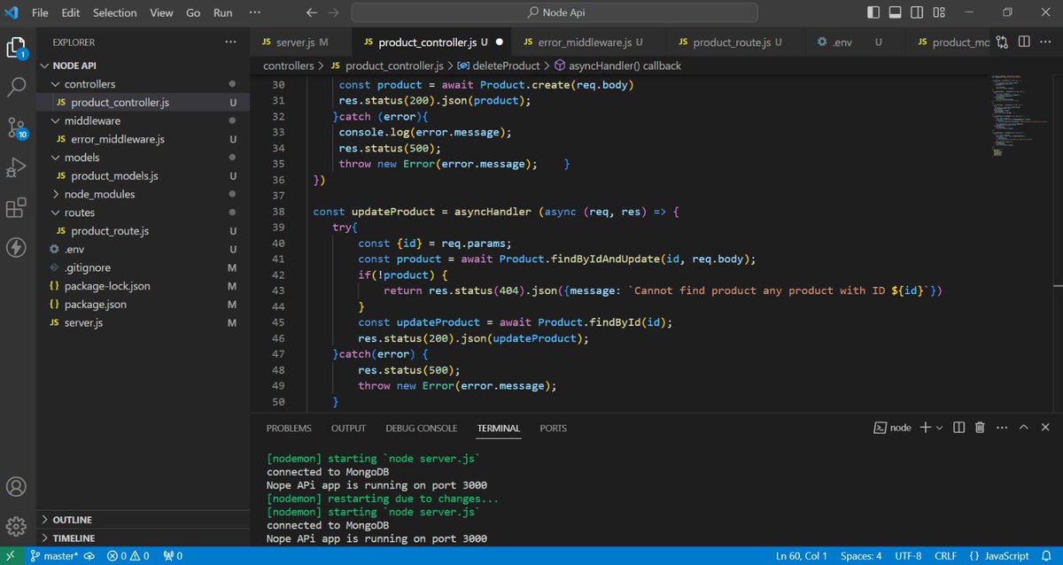Switch to the PORTS panel tab
Screen dimensions: 1063x565
tap(553, 428)
